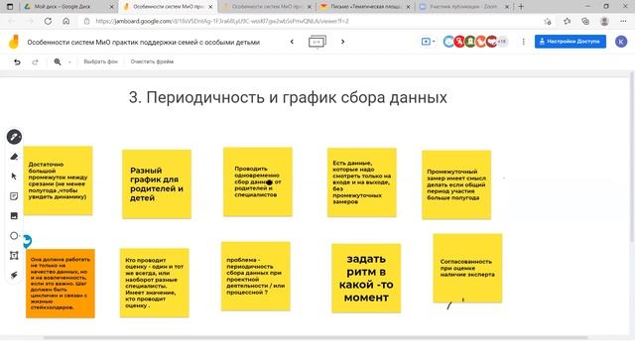Open browser favorites star icon
Screen dimensions: 635x357
coord(567,22)
